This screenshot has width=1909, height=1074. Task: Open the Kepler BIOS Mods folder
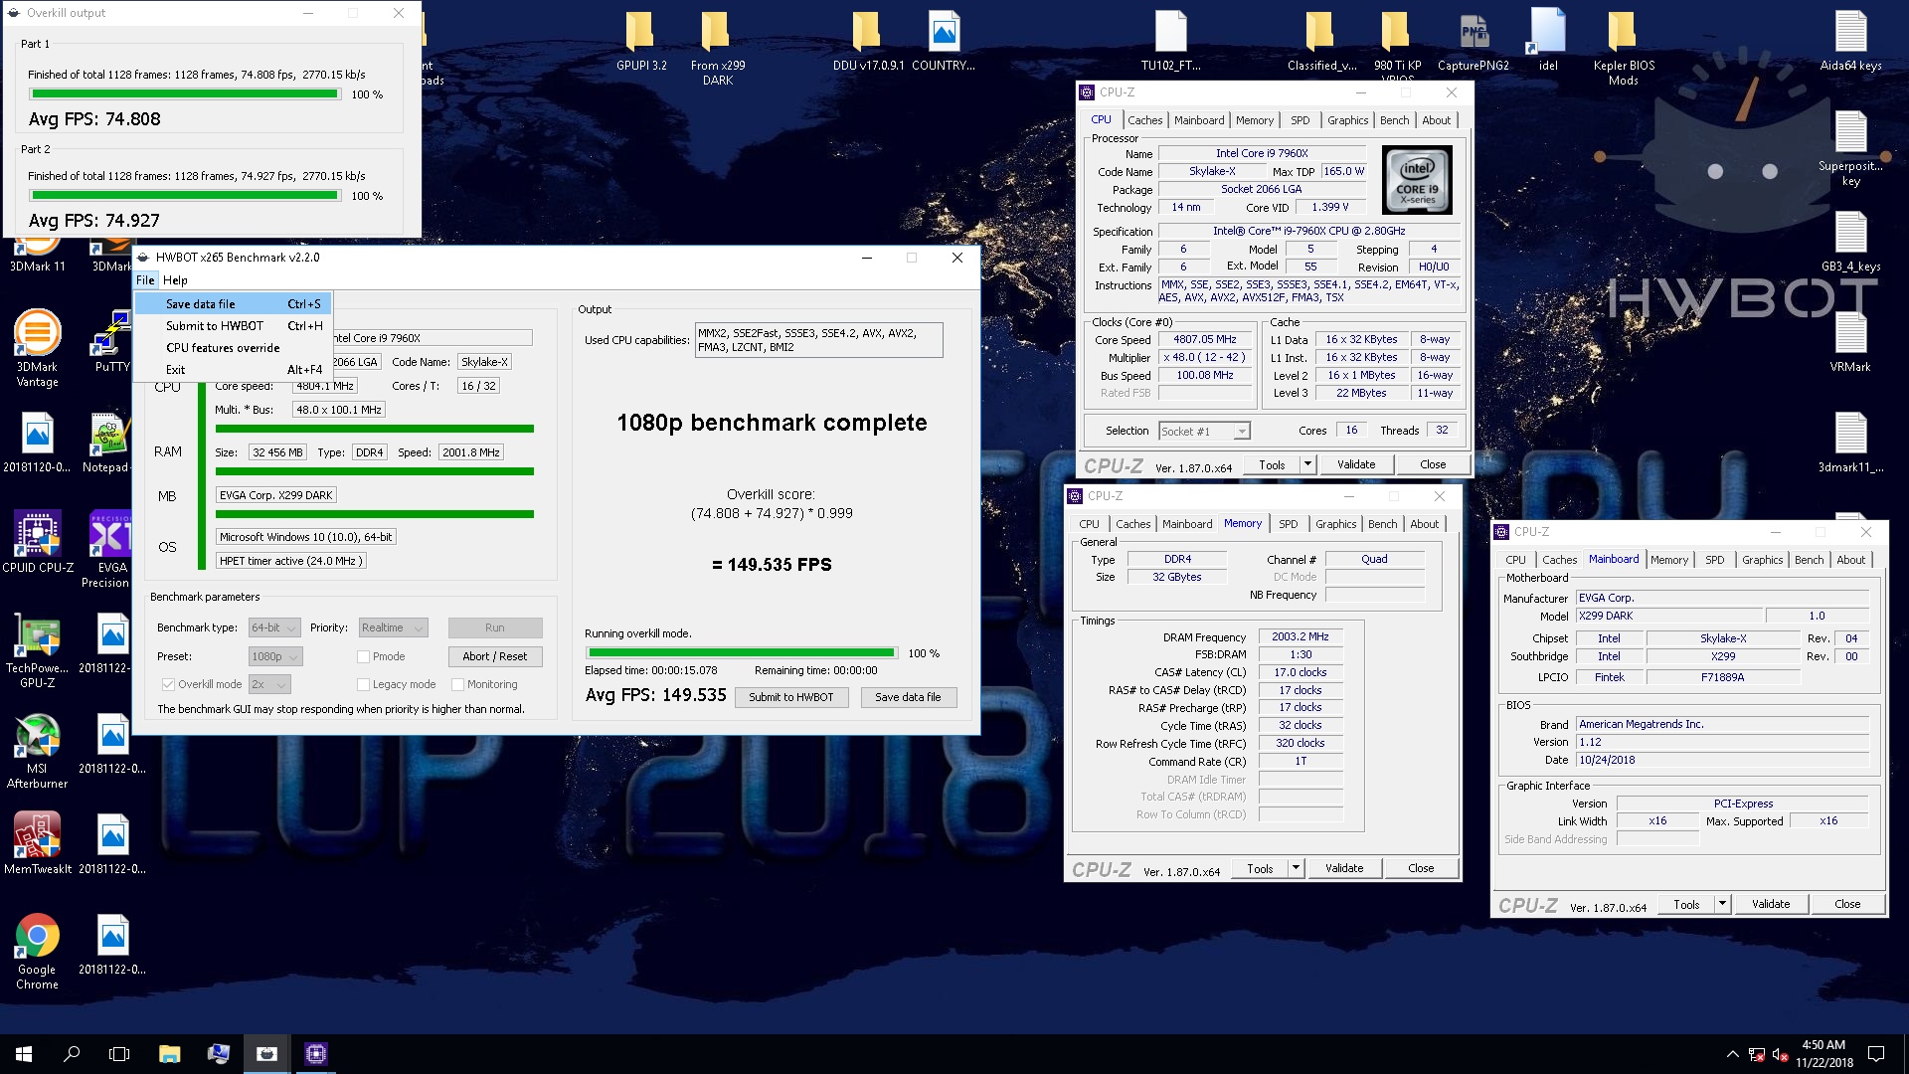coord(1623,48)
